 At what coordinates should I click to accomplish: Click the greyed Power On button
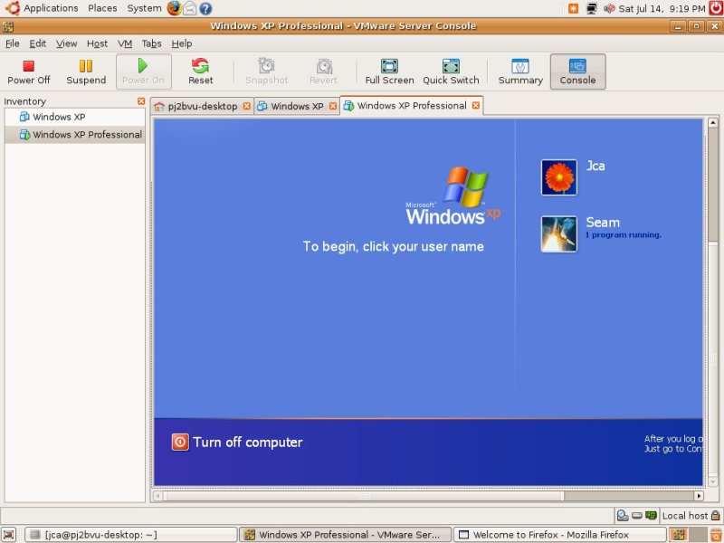[143, 71]
